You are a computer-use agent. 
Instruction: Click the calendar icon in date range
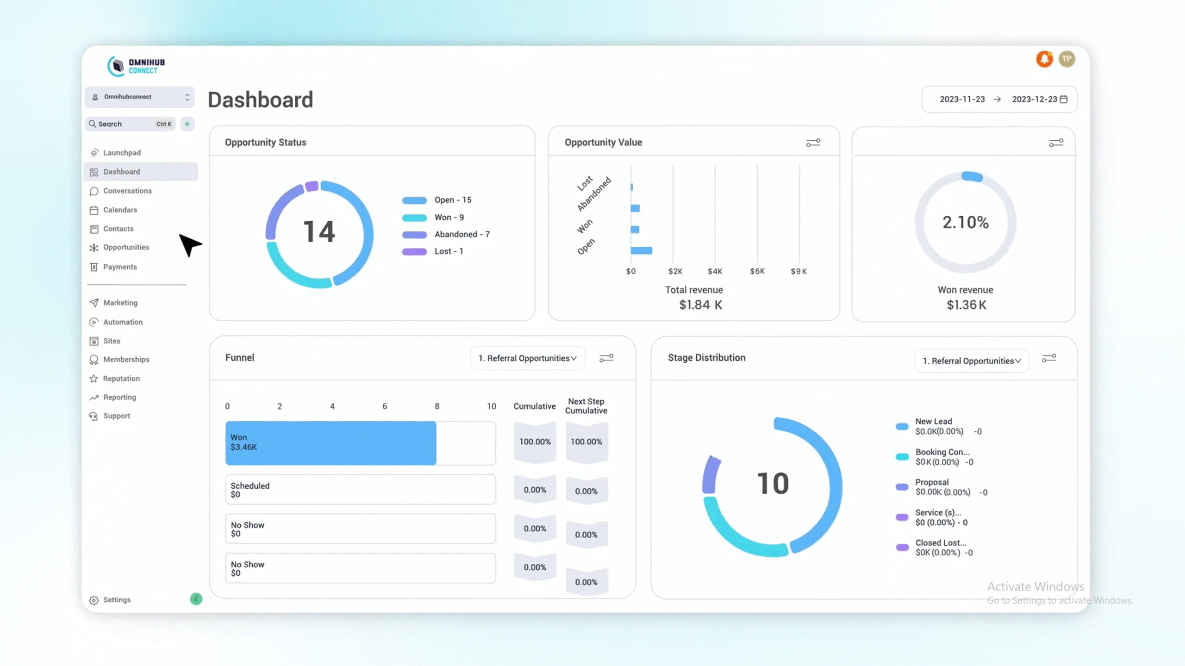coord(1064,99)
